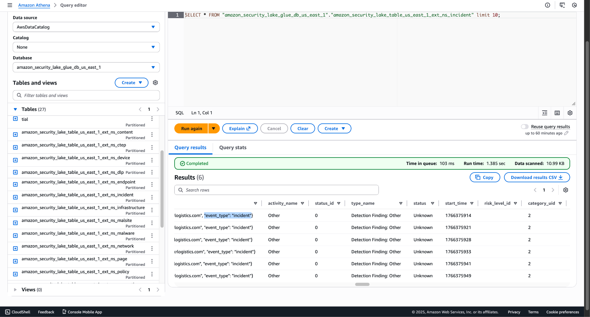Viewport: 590px width, 317px height.
Task: Open CloudShell from the footer
Action: (x=18, y=312)
